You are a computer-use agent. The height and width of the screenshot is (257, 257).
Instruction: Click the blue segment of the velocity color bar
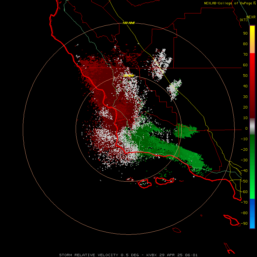click(252, 213)
